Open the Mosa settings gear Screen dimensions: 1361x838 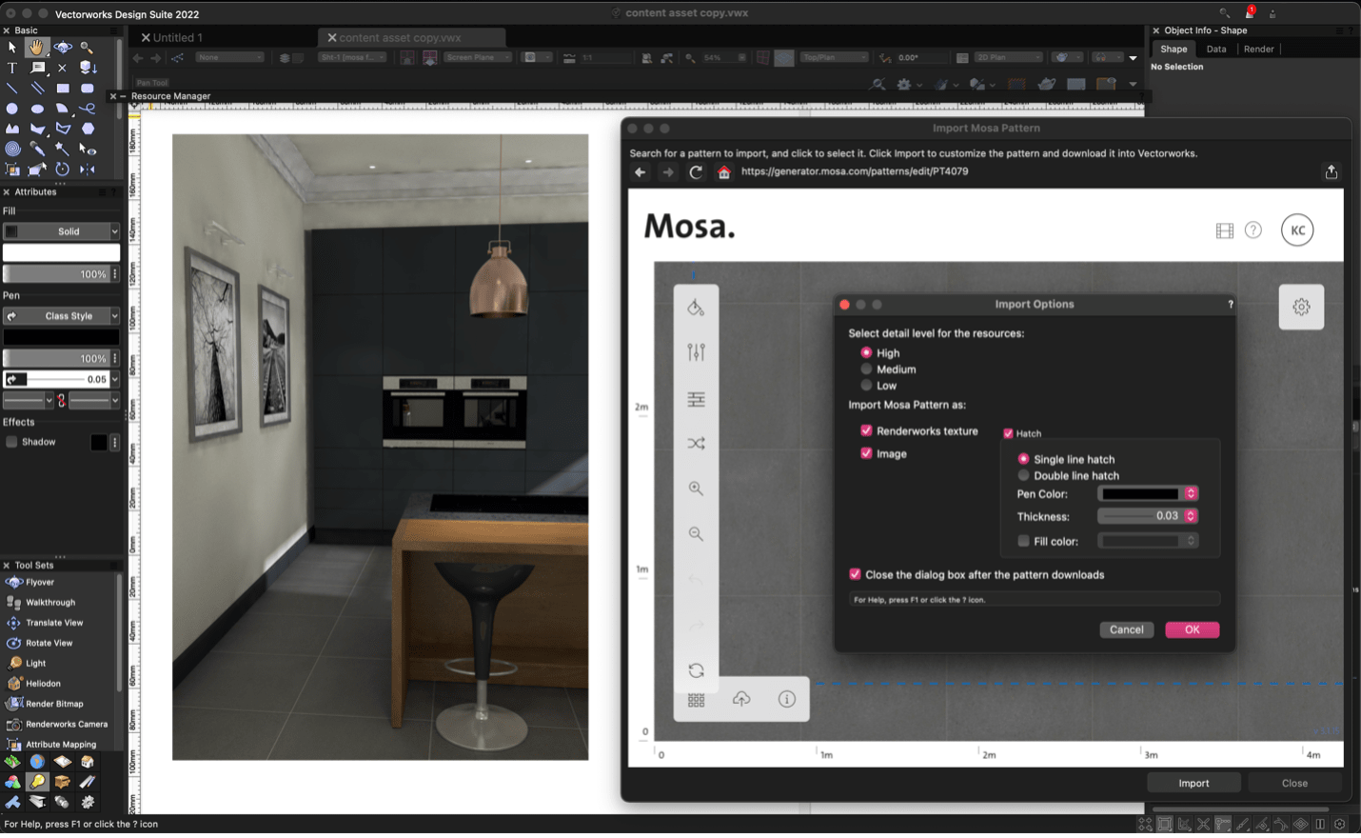pos(1301,307)
